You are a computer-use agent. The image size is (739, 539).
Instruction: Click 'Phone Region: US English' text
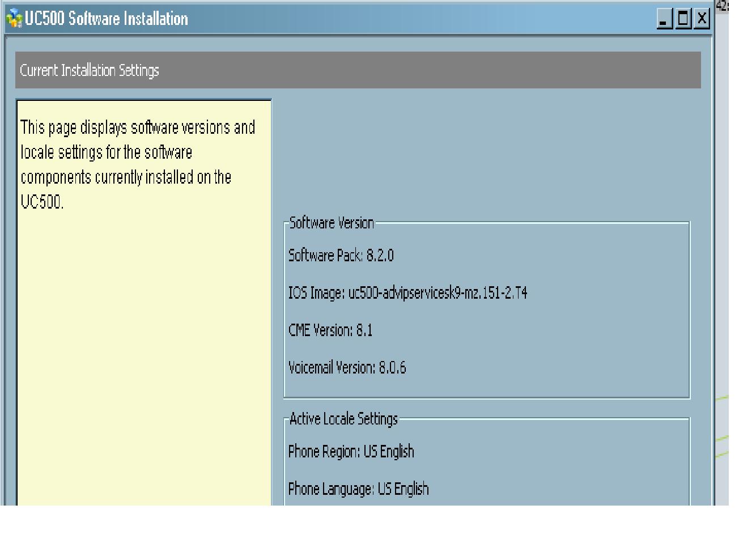[x=351, y=452]
